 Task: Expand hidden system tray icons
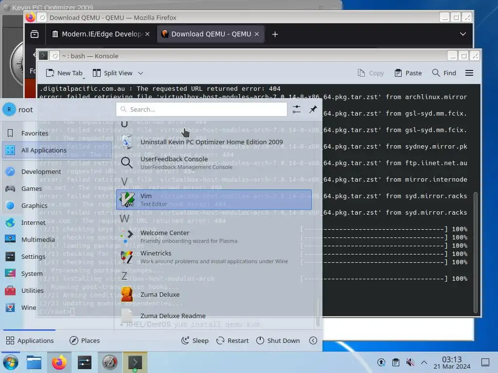pos(424,362)
